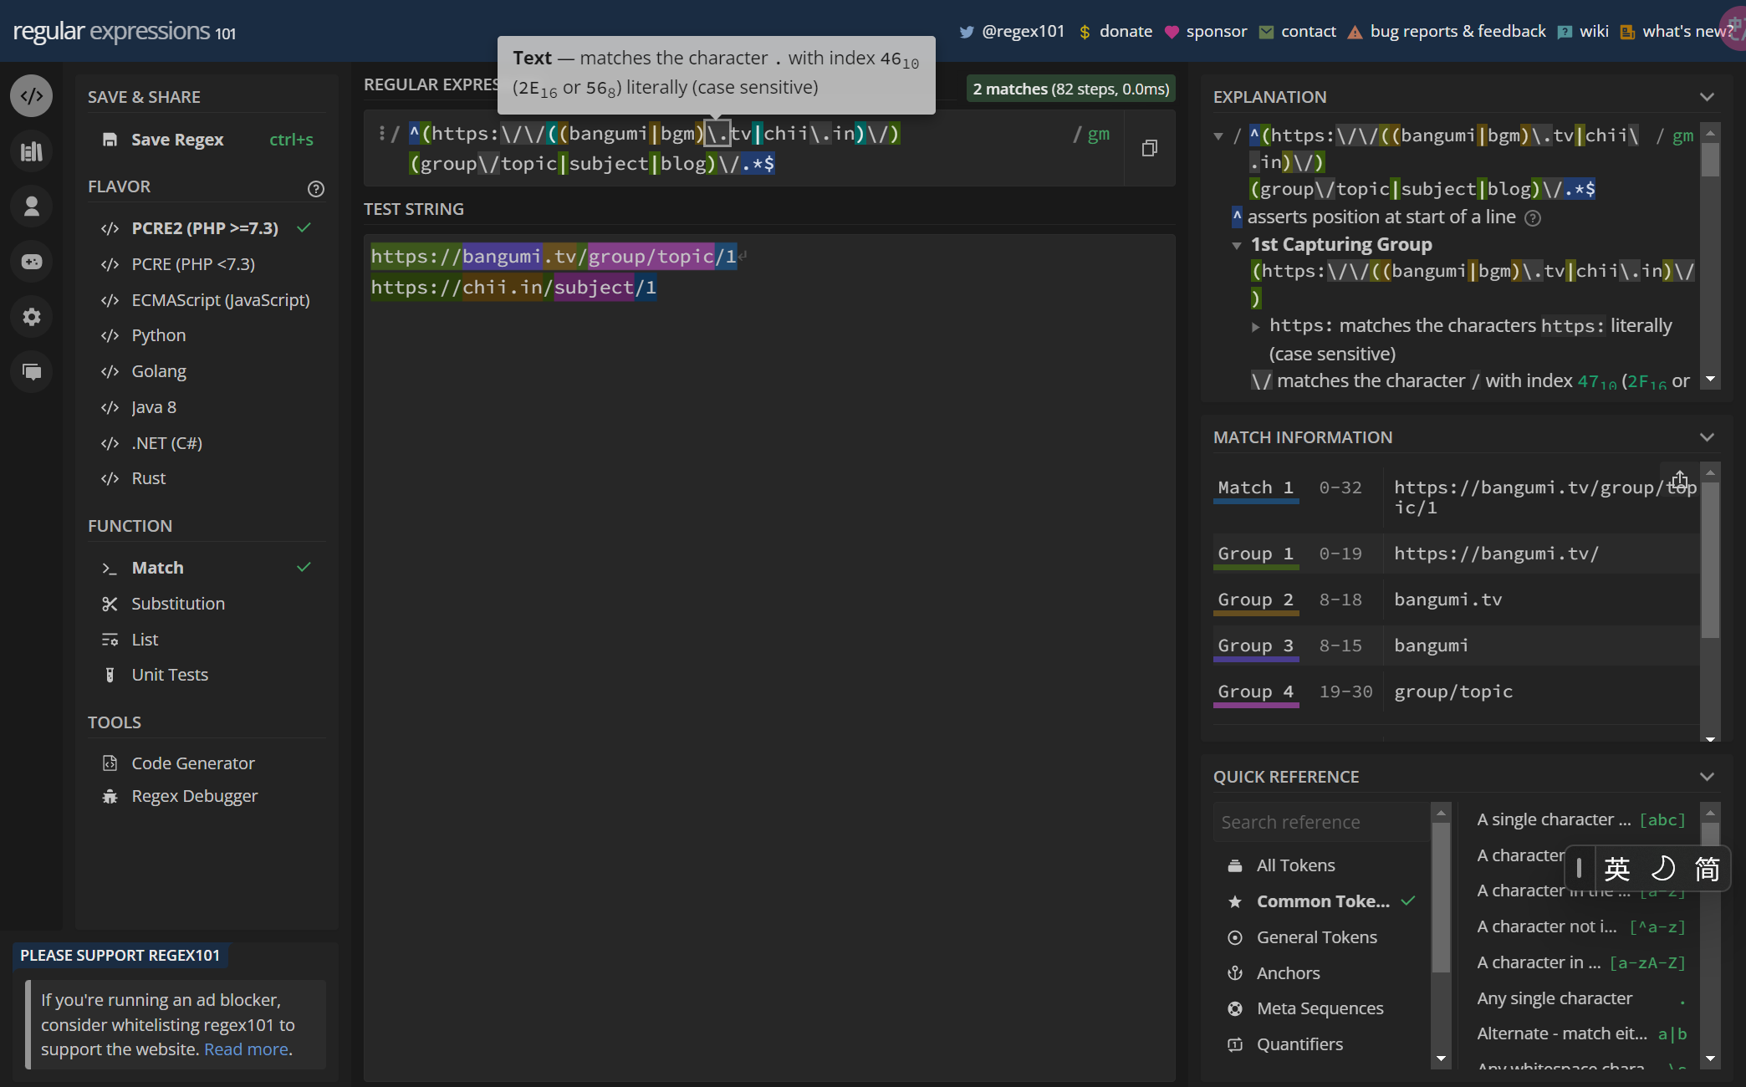Open the regex editor sidebar icon
Image resolution: width=1746 pixels, height=1087 pixels.
(x=32, y=96)
